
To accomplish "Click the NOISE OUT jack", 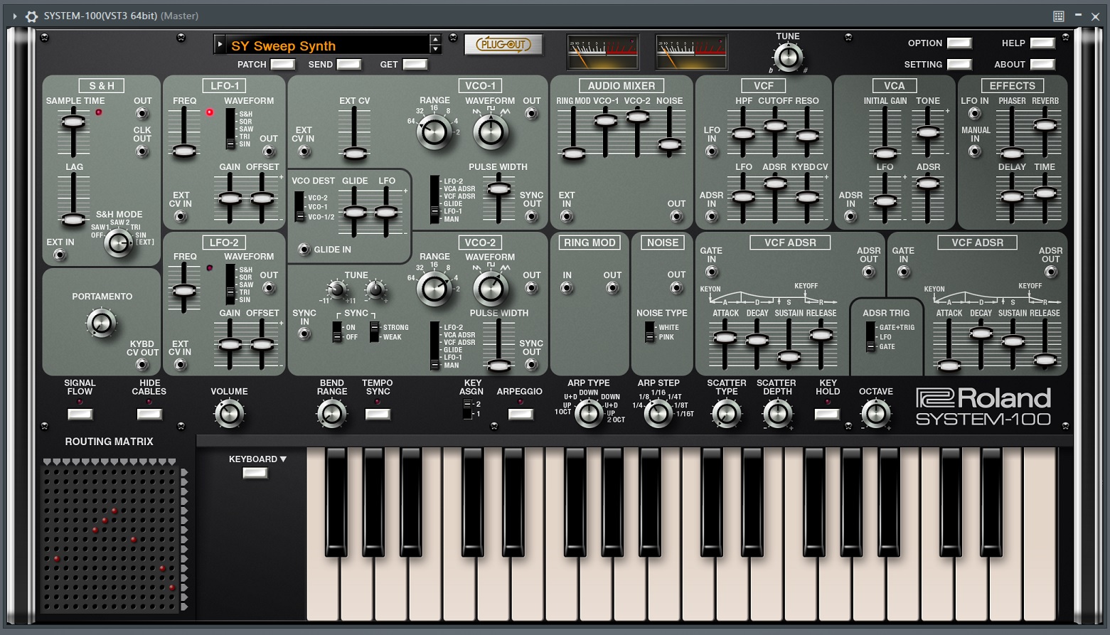I will pos(676,288).
